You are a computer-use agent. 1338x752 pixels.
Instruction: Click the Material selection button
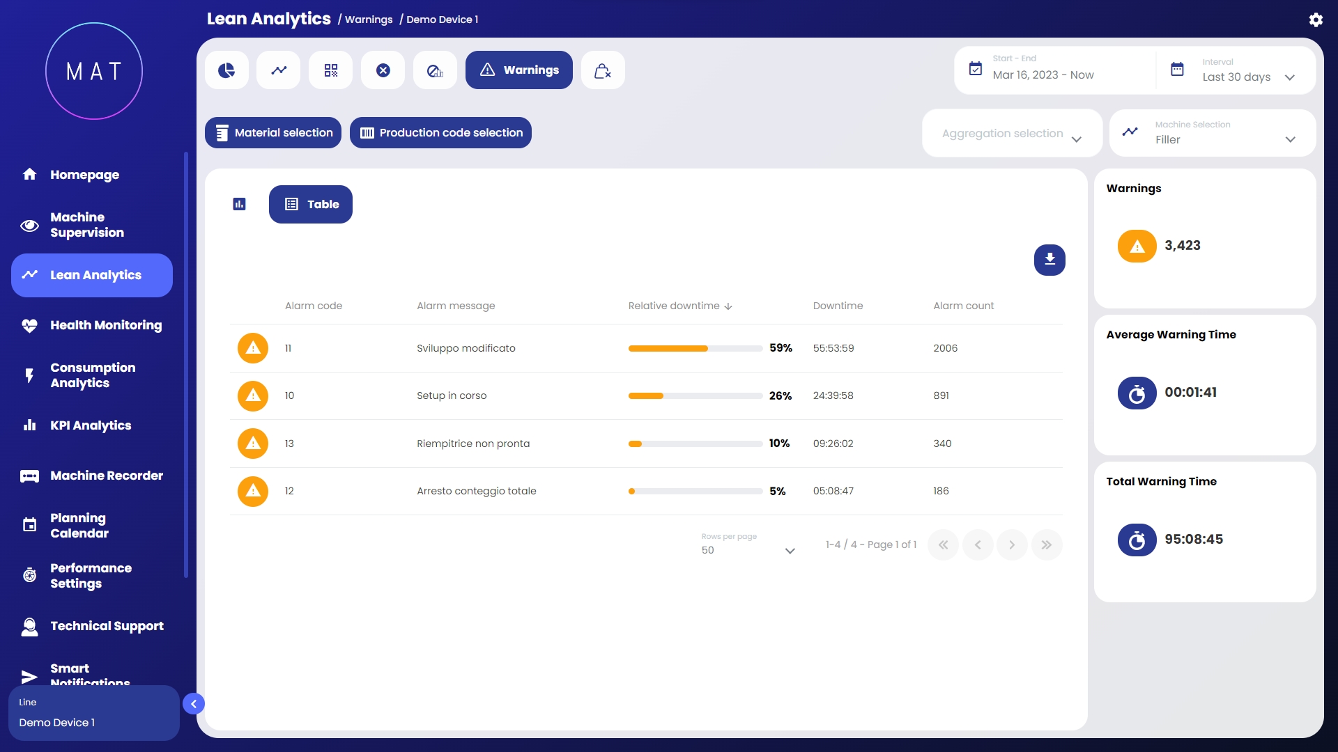273,133
